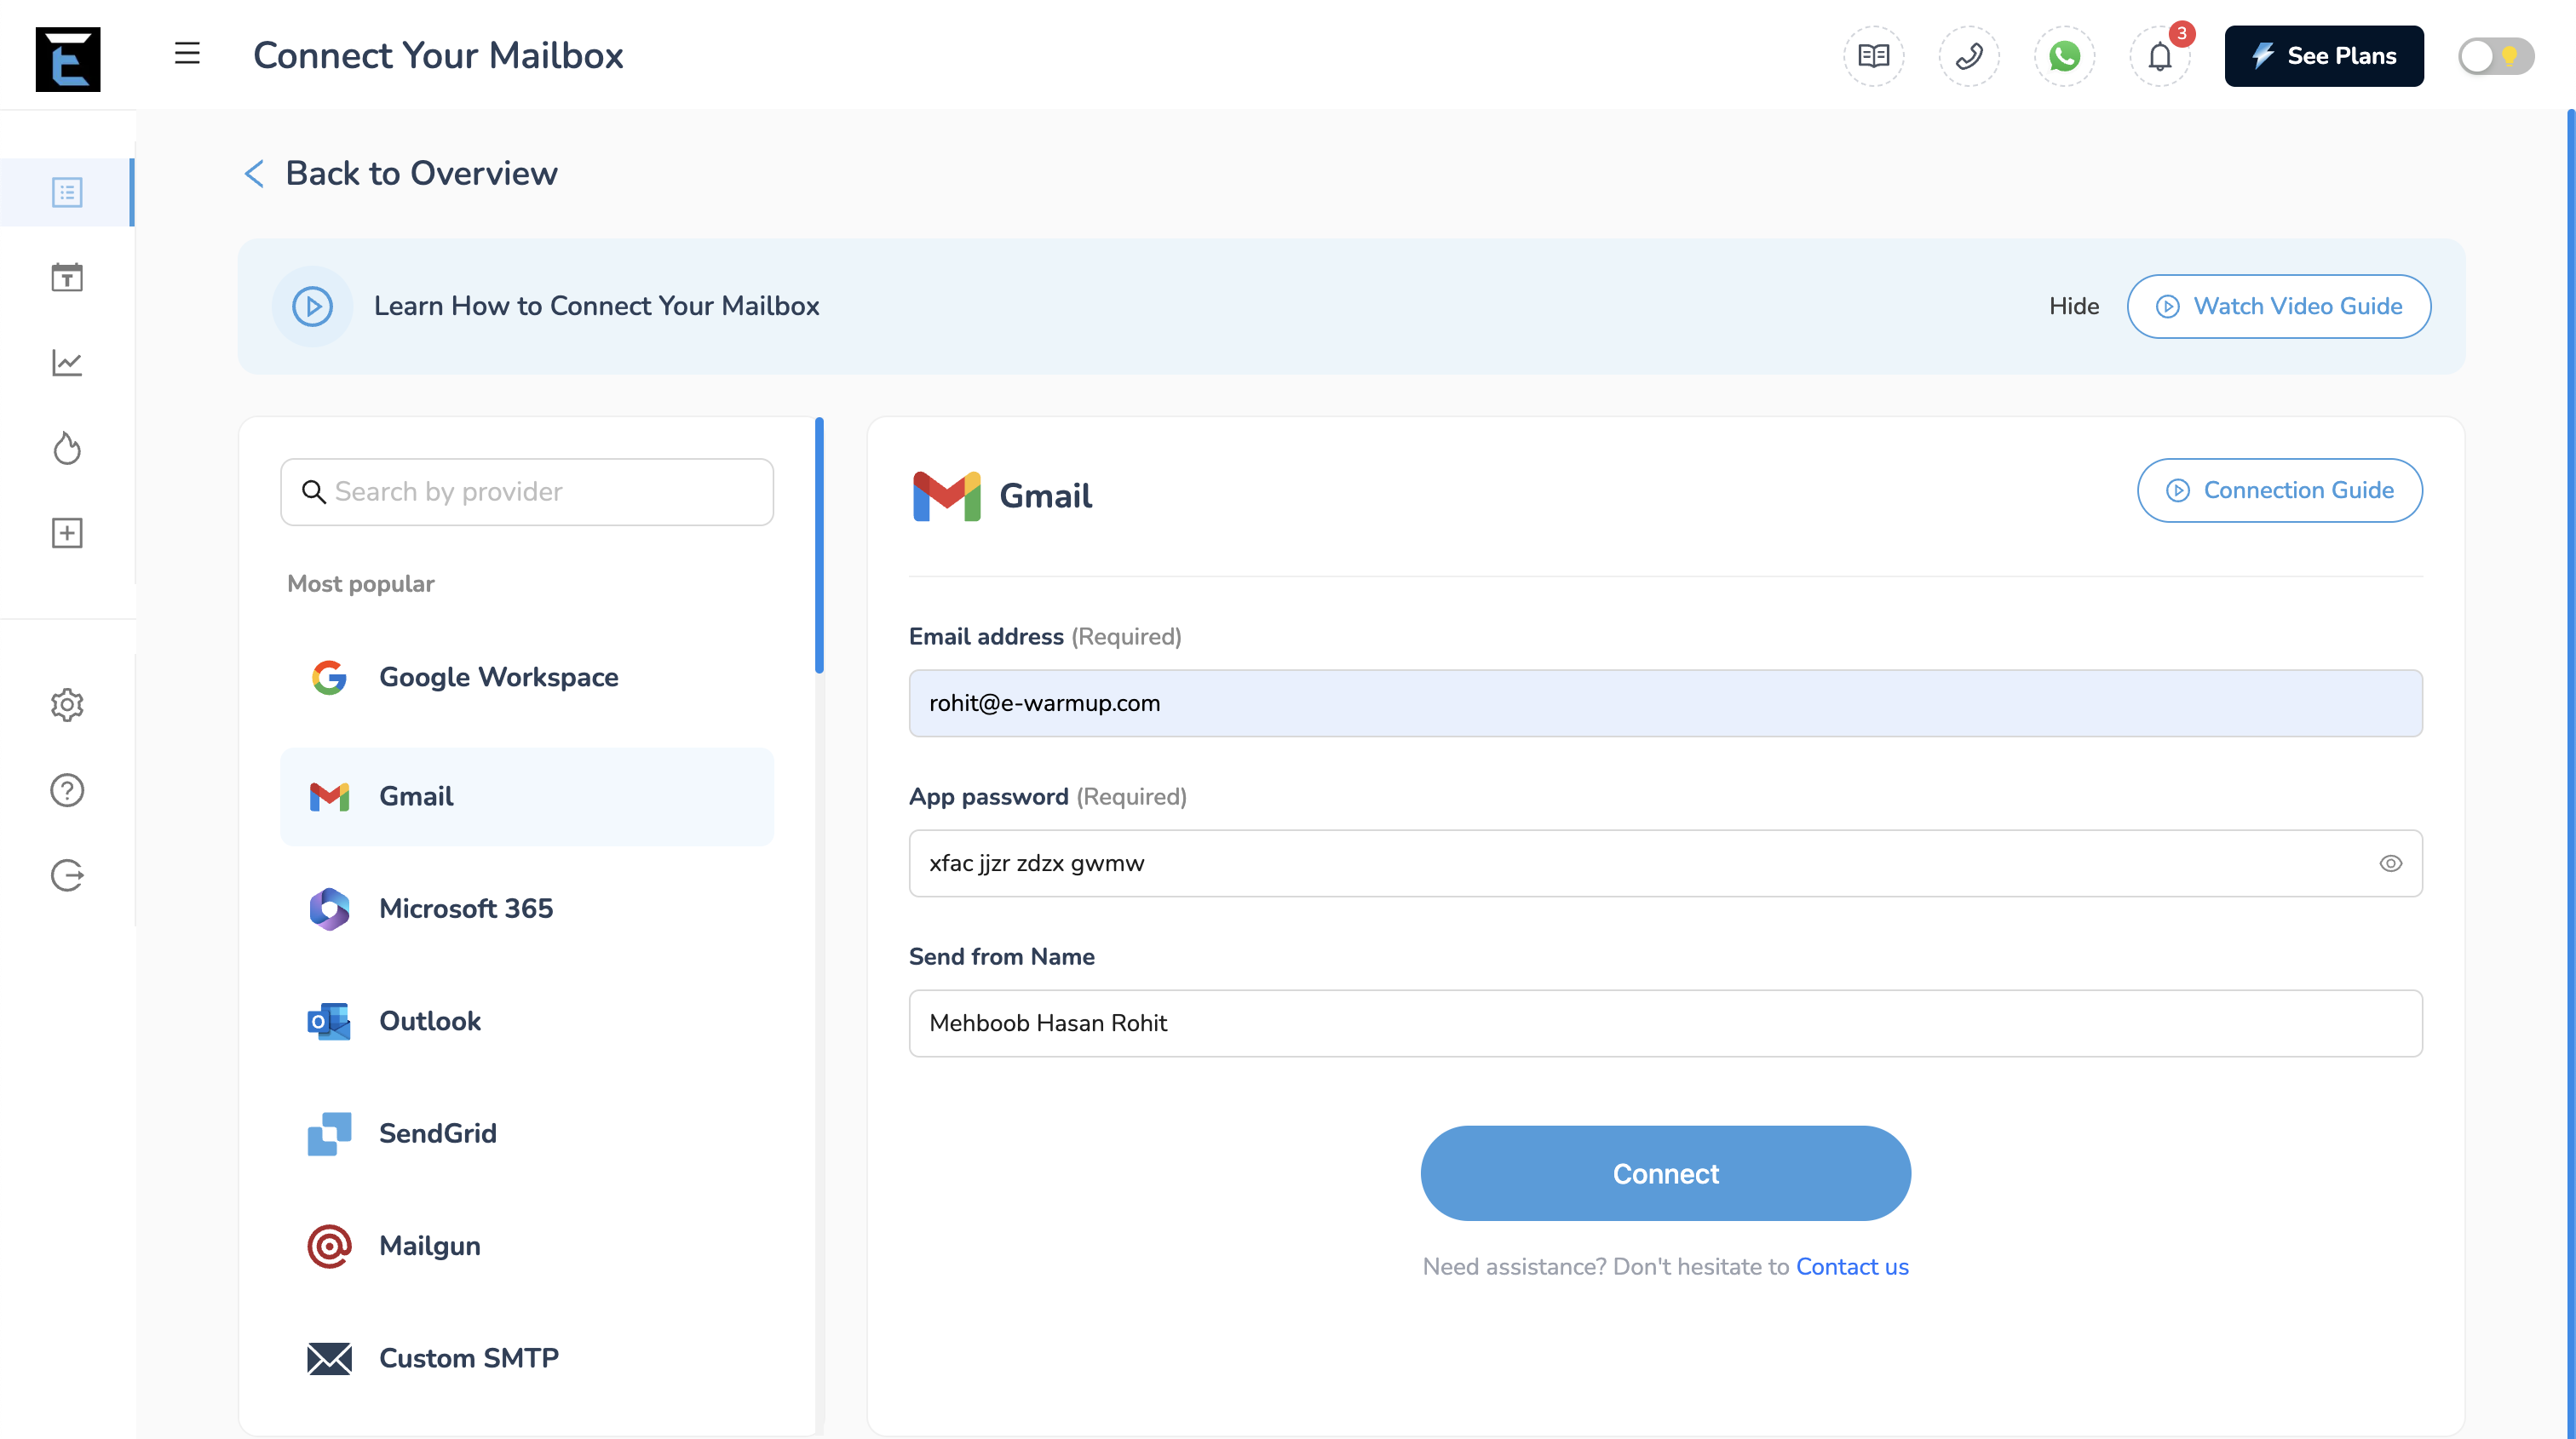Open the documentation book icon
Screen dimensions: 2576x1439
click(x=1873, y=56)
